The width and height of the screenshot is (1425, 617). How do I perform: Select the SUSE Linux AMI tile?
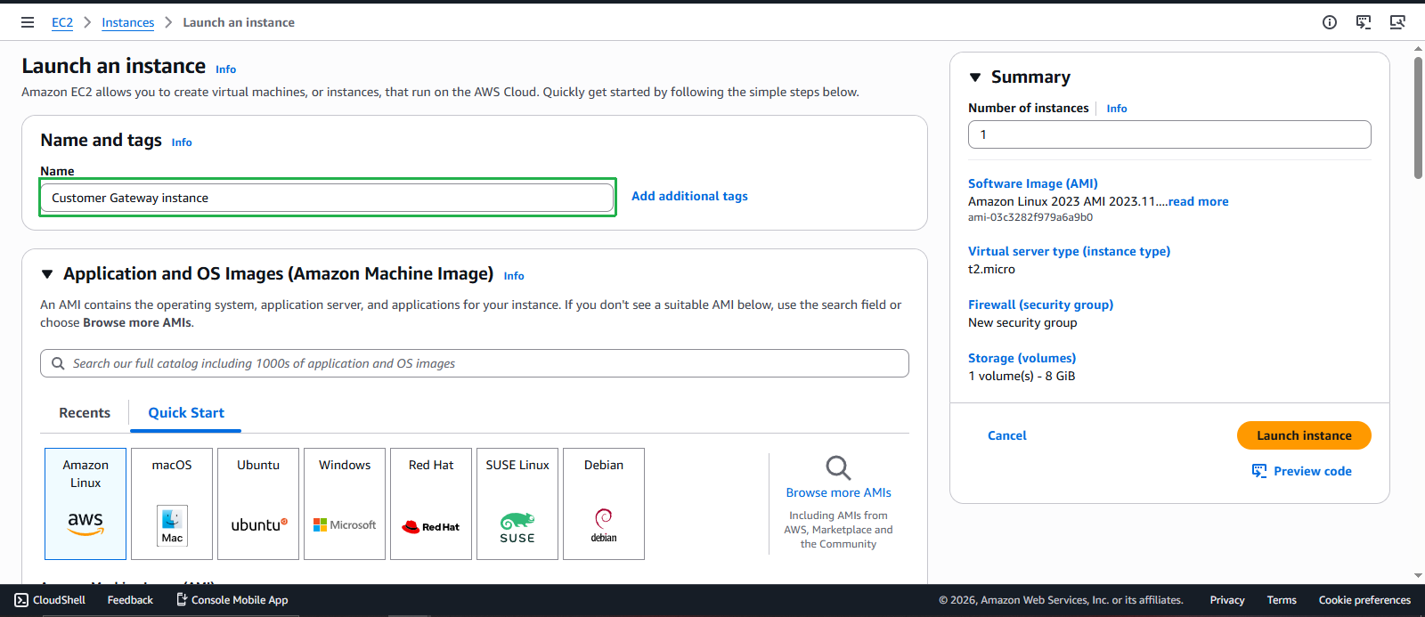(517, 504)
